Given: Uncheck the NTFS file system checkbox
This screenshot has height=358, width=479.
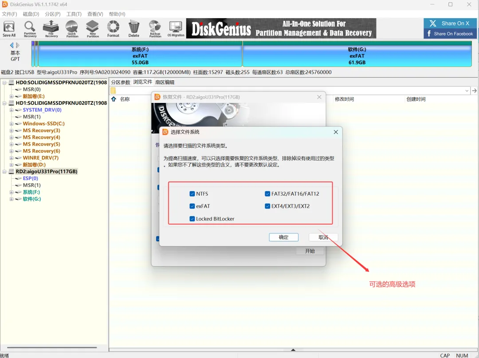Looking at the screenshot, I should tap(192, 194).
